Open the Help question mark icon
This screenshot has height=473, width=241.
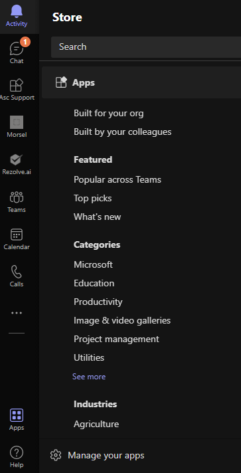(17, 452)
